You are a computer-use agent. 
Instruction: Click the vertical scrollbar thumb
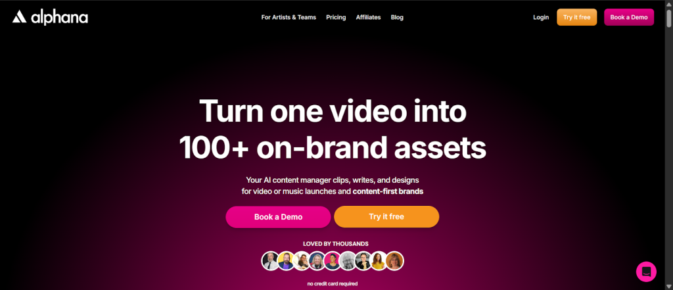[668, 18]
